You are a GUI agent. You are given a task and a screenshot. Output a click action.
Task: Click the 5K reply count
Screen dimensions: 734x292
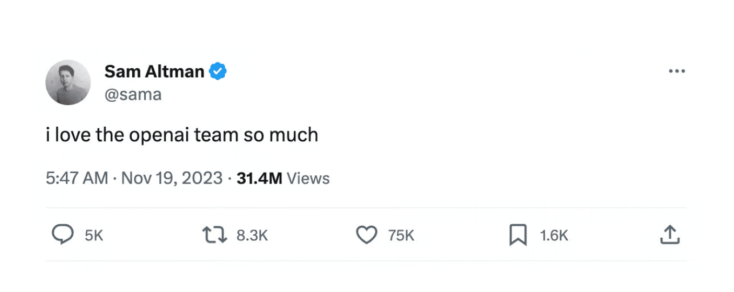94,236
